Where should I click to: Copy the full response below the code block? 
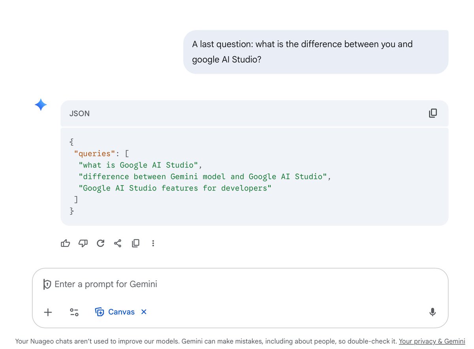point(135,243)
